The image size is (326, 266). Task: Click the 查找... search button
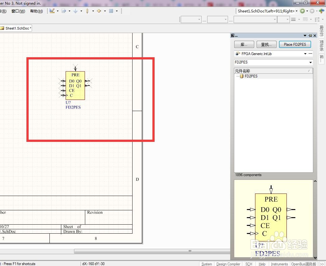[x=266, y=44]
